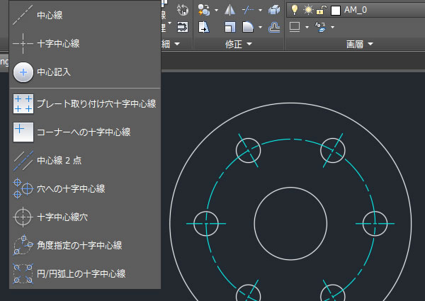Choose コーナーへの十字中心線
Screen dimensions: 425x301
point(85,132)
